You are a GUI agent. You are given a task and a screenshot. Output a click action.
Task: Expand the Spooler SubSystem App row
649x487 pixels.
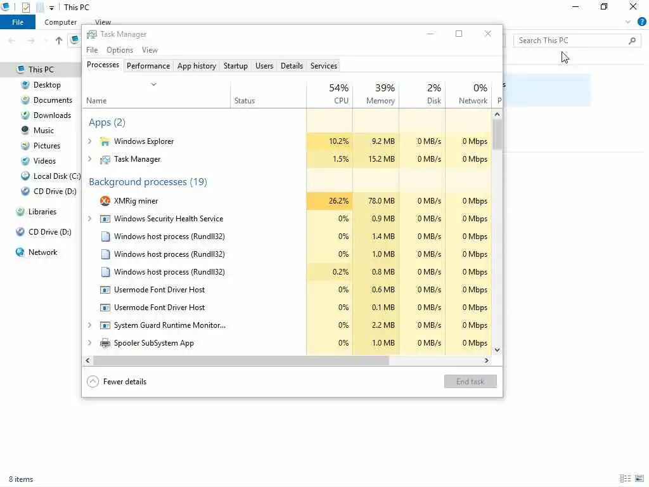click(90, 343)
